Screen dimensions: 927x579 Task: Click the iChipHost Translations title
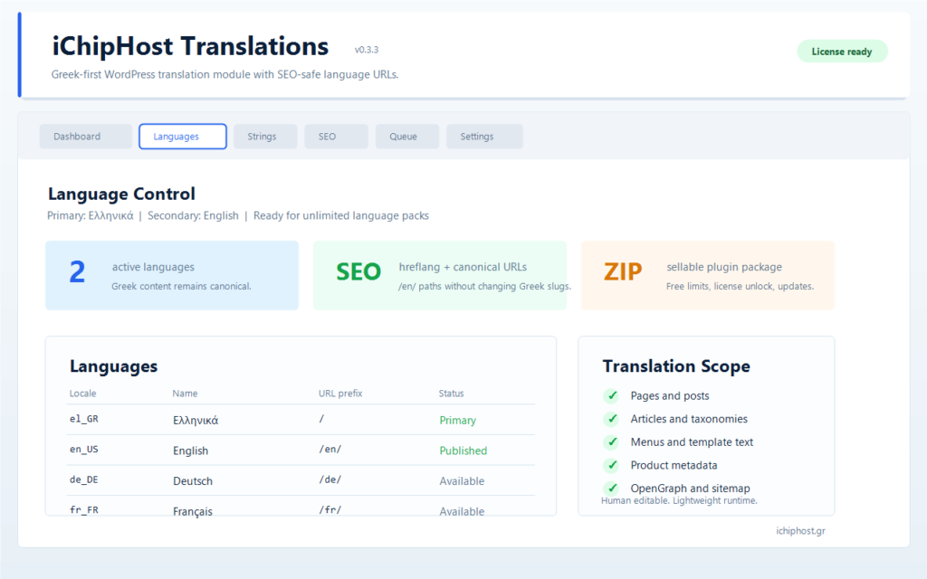pyautogui.click(x=190, y=46)
